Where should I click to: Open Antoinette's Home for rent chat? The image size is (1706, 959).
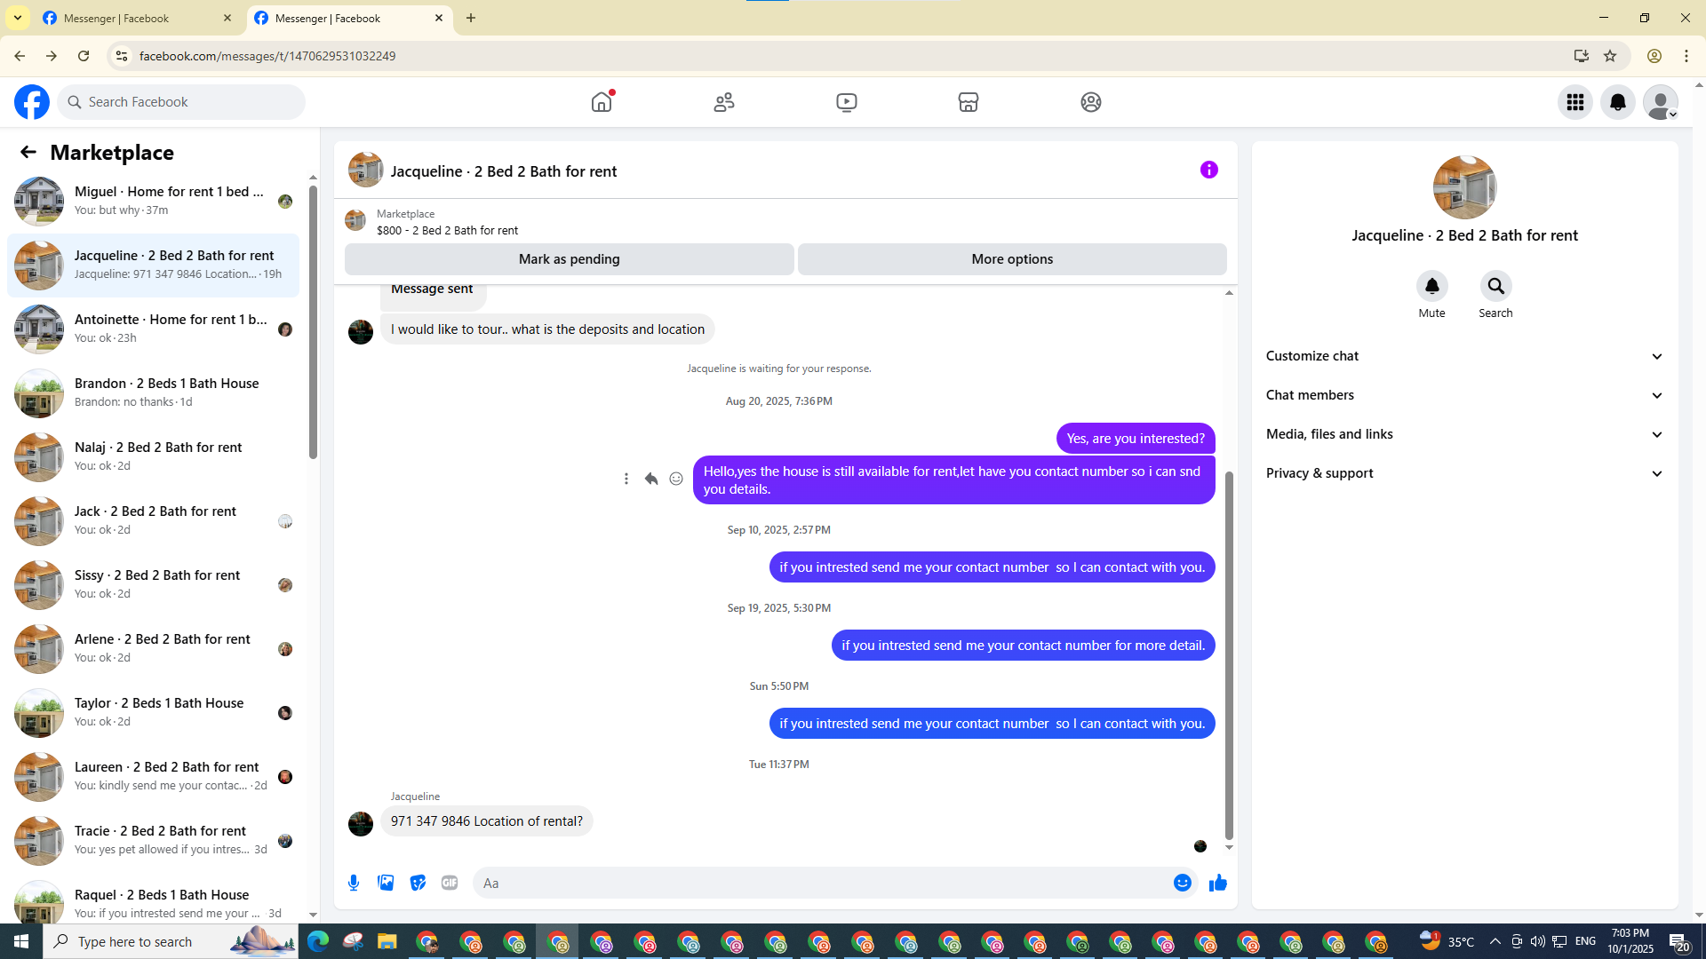153,329
